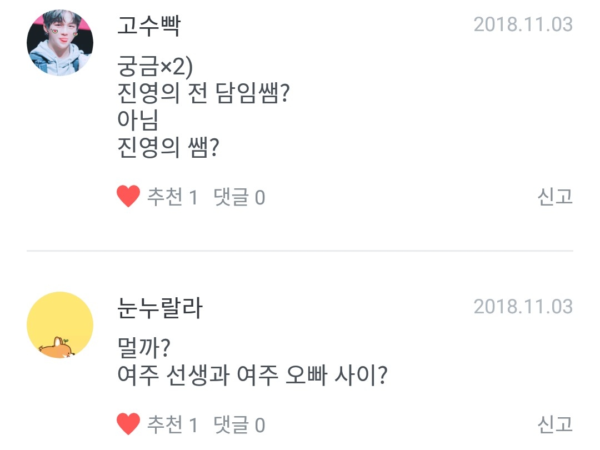Open 고수빡's profile picture
600x450 pixels.
[x=60, y=43]
